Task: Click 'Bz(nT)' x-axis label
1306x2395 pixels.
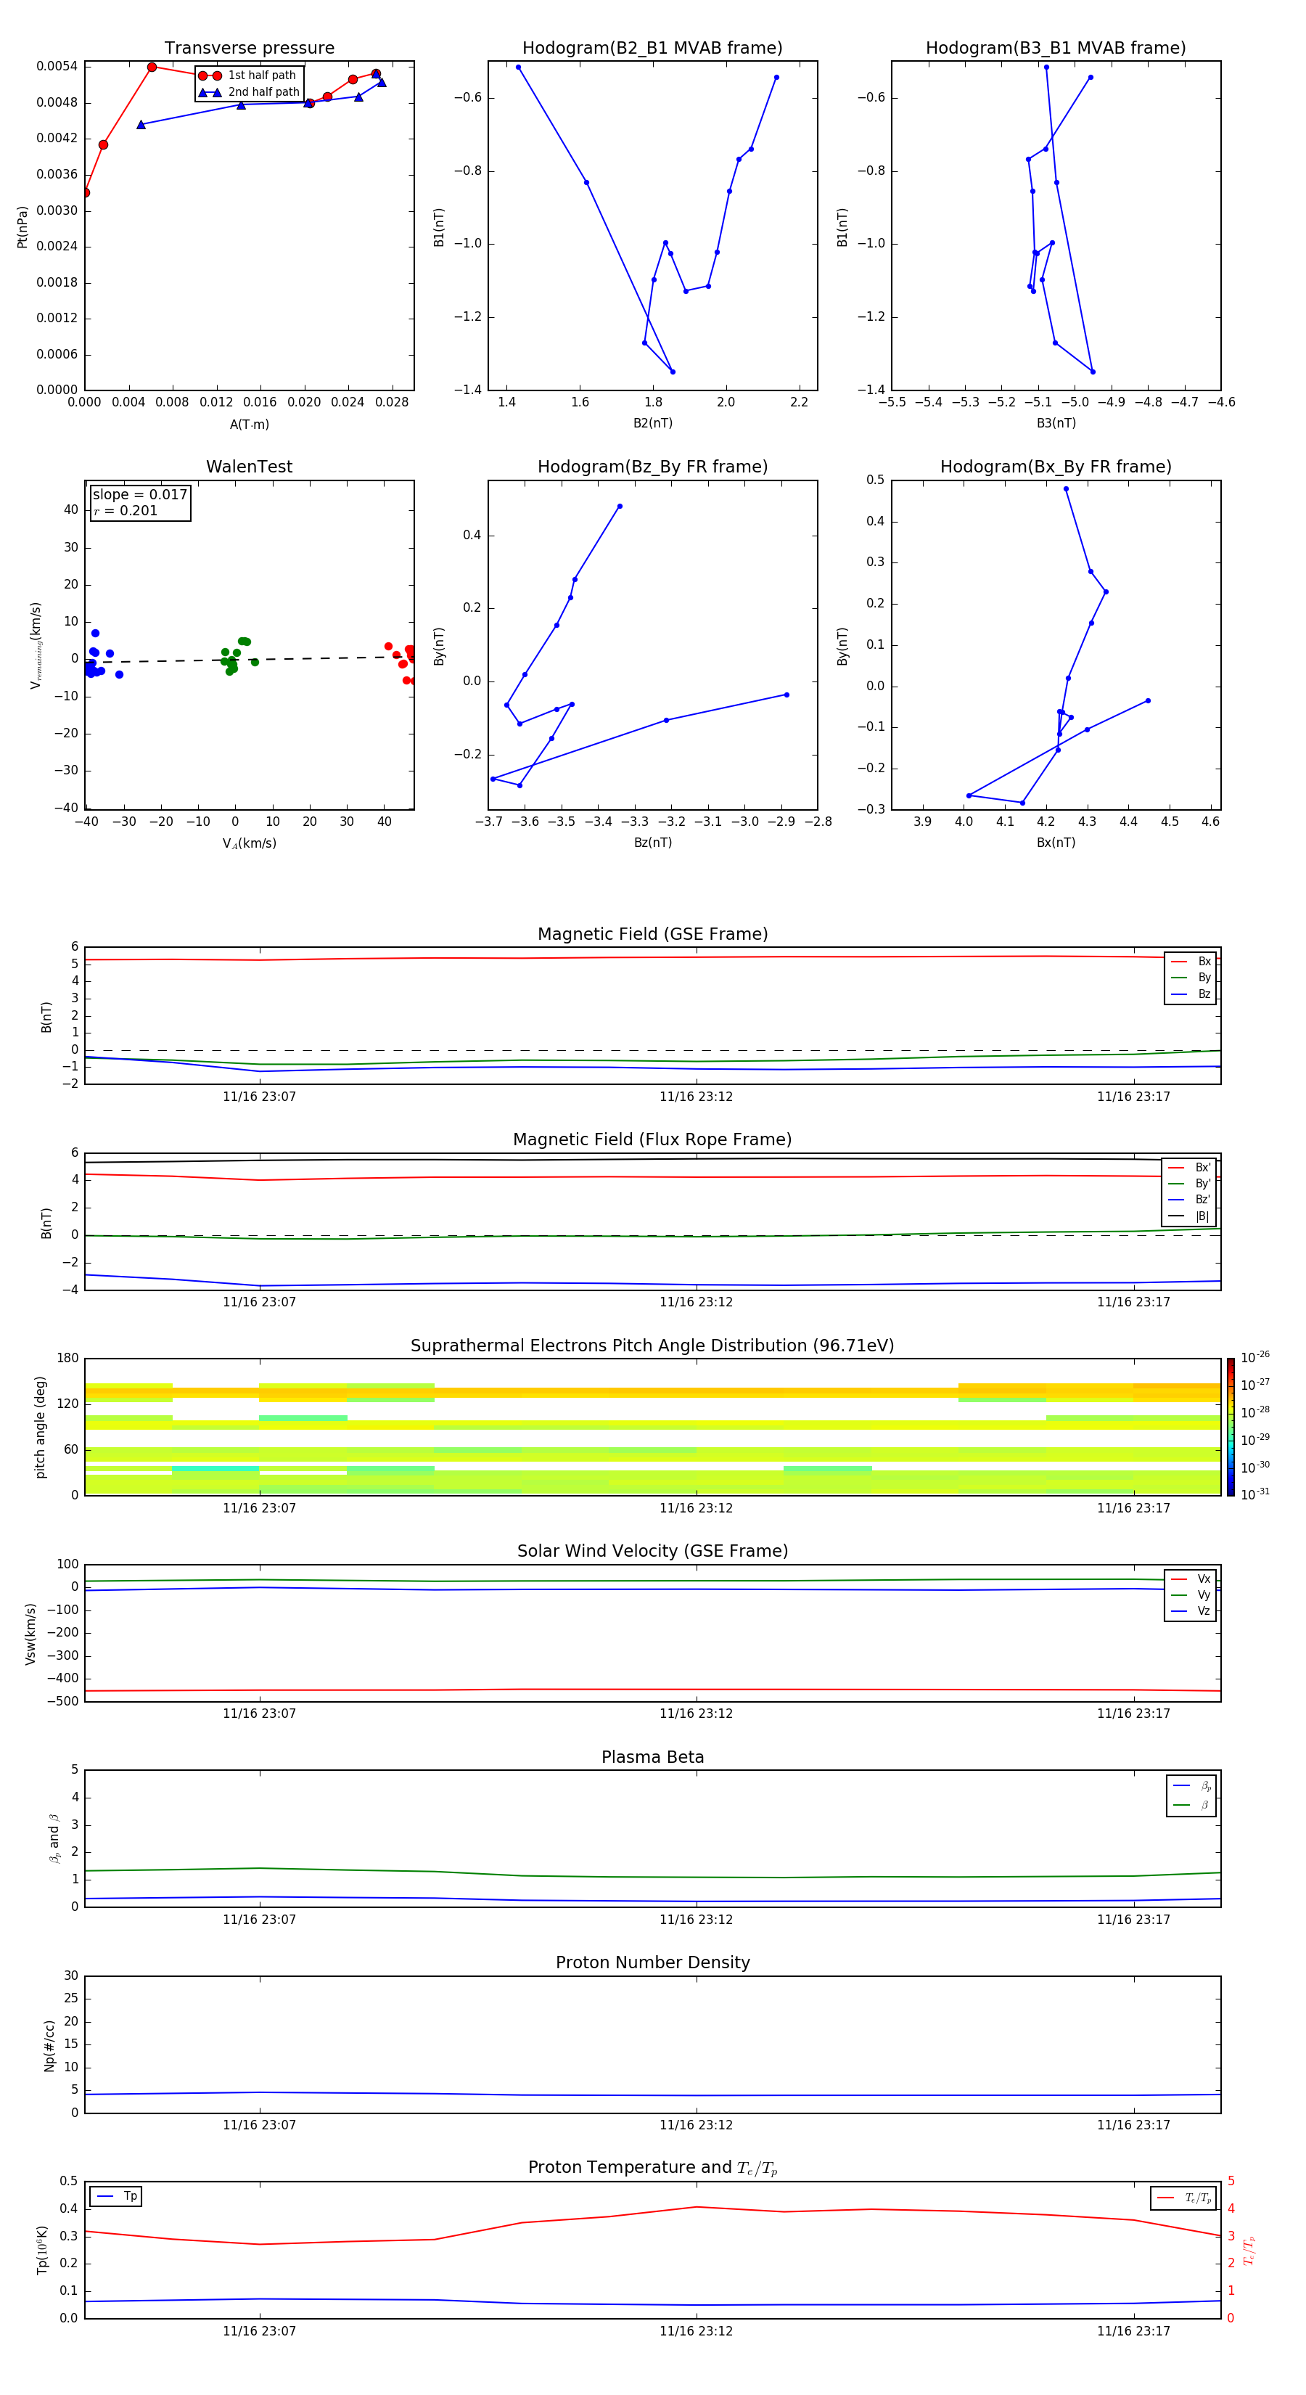Action: 652,843
